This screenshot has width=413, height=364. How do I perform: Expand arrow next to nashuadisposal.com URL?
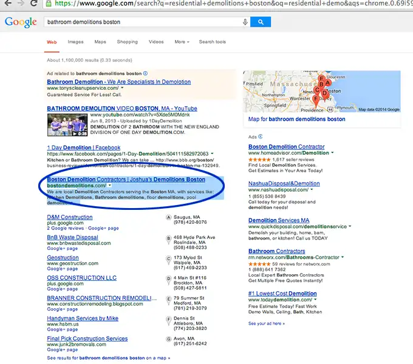tap(312, 189)
